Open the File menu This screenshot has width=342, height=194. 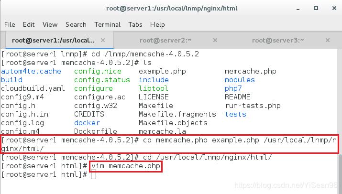tap(10, 24)
